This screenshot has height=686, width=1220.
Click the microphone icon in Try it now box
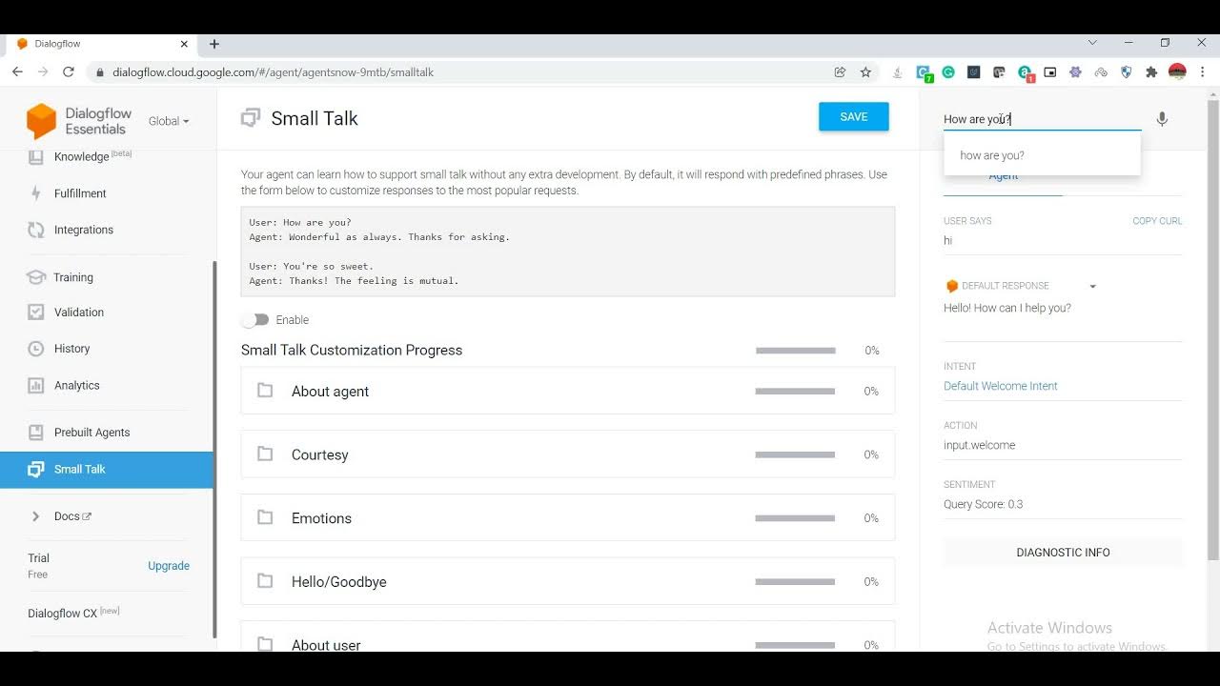click(1162, 119)
